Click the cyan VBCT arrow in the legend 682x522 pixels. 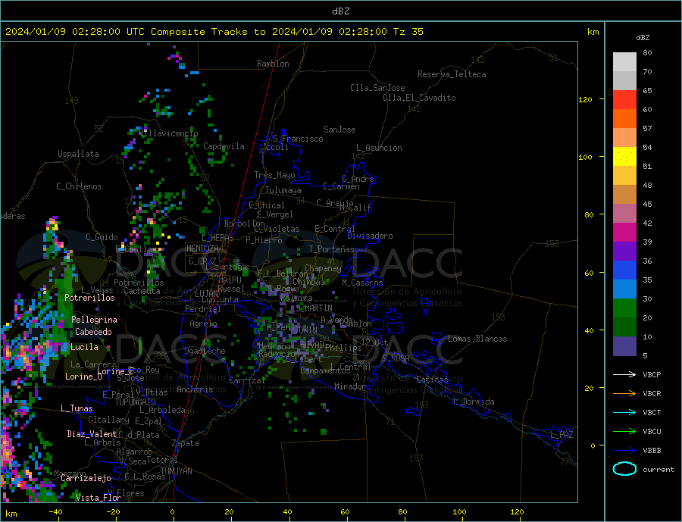(624, 412)
